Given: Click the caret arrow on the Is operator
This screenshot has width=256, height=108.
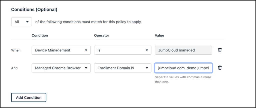Looking at the screenshot, I should 147,50.
